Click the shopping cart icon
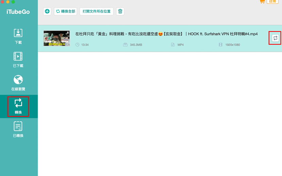Screen dimensions: 282x176 click(x=262, y=1)
